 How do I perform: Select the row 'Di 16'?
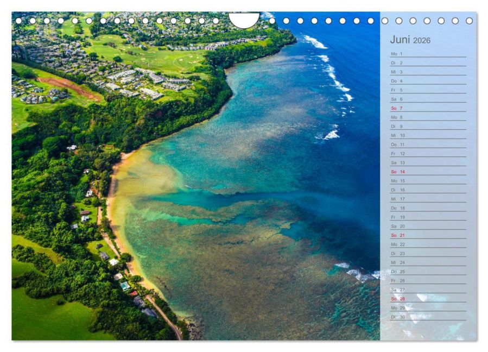(x=428, y=190)
